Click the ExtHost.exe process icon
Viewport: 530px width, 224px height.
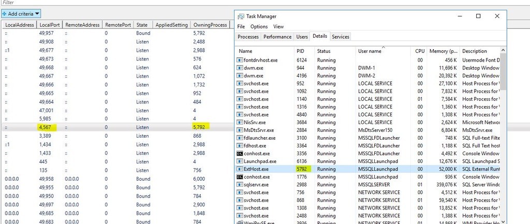click(240, 169)
